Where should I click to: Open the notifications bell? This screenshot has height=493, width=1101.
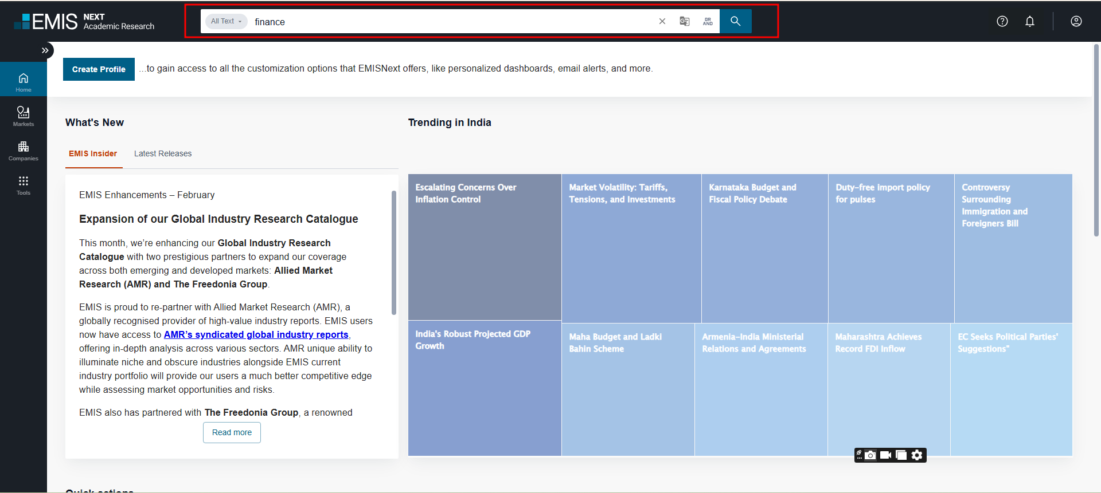(1030, 21)
